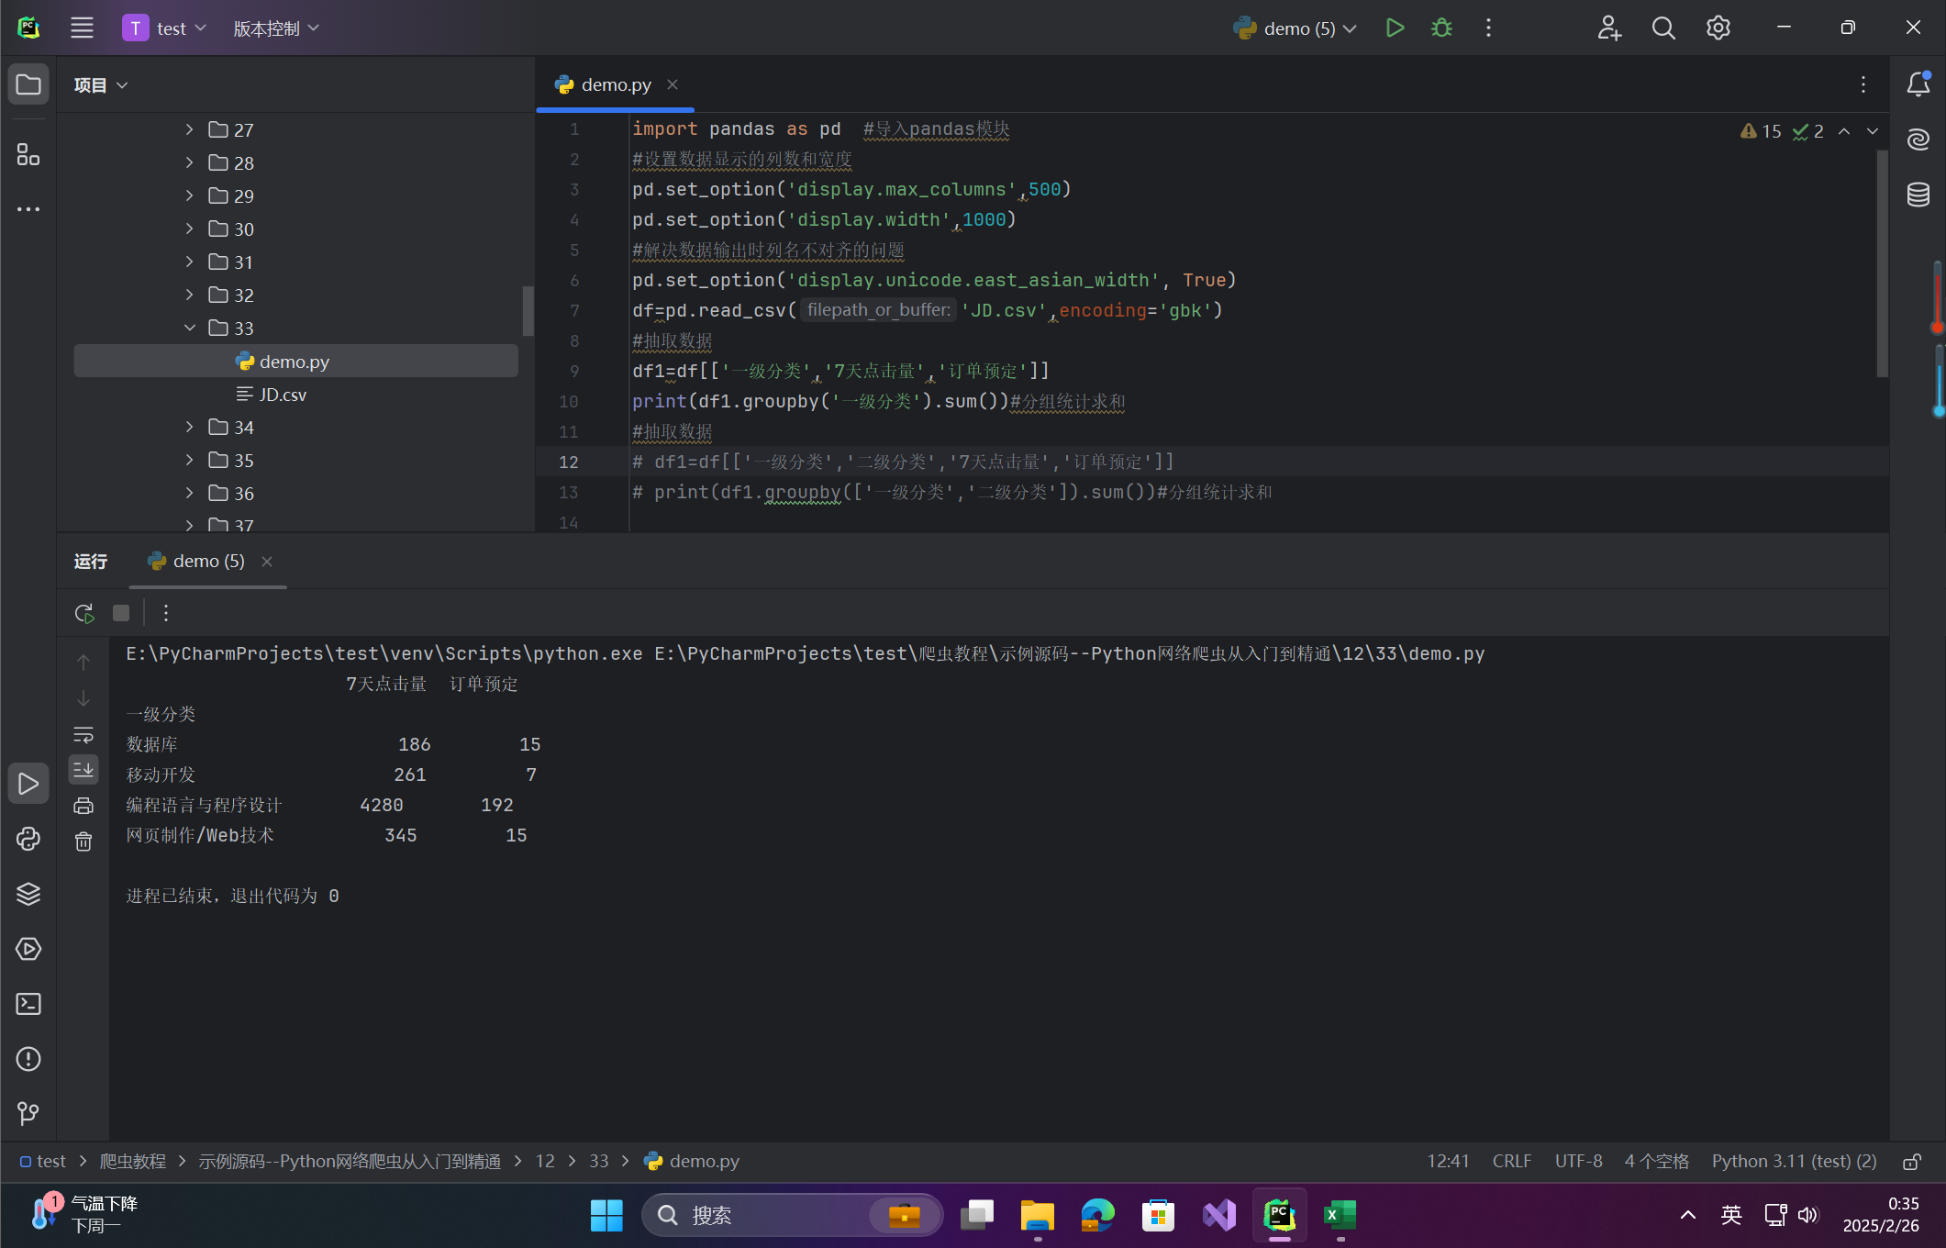Open PyCharm icon in Windows taskbar
The width and height of the screenshot is (1946, 1248).
tap(1279, 1215)
